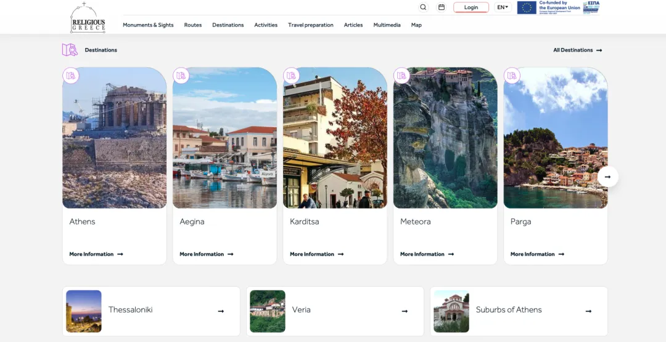This screenshot has height=342, width=666.
Task: Select the Veria thumbnail image
Action: pyautogui.click(x=268, y=311)
